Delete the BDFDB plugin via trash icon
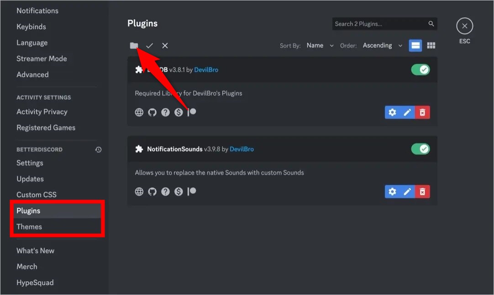 coord(422,112)
